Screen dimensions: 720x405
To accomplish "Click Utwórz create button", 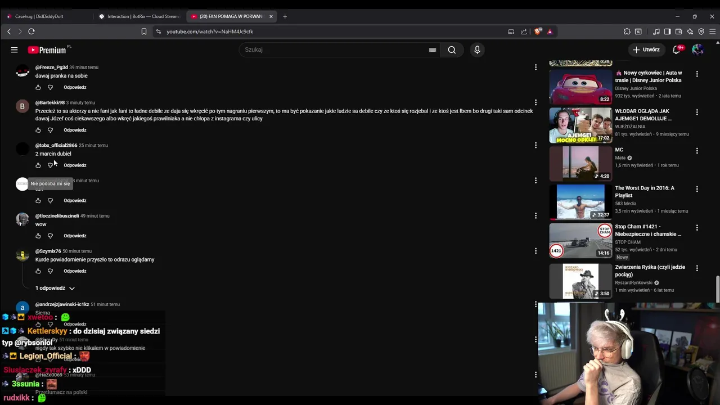I will click(646, 49).
